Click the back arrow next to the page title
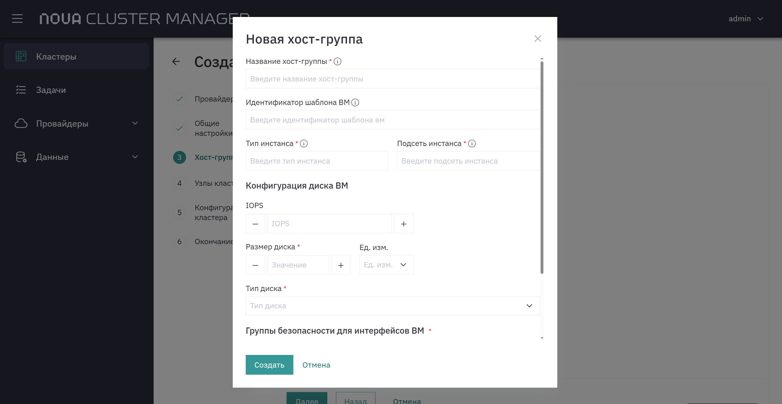This screenshot has height=404, width=782. click(176, 61)
